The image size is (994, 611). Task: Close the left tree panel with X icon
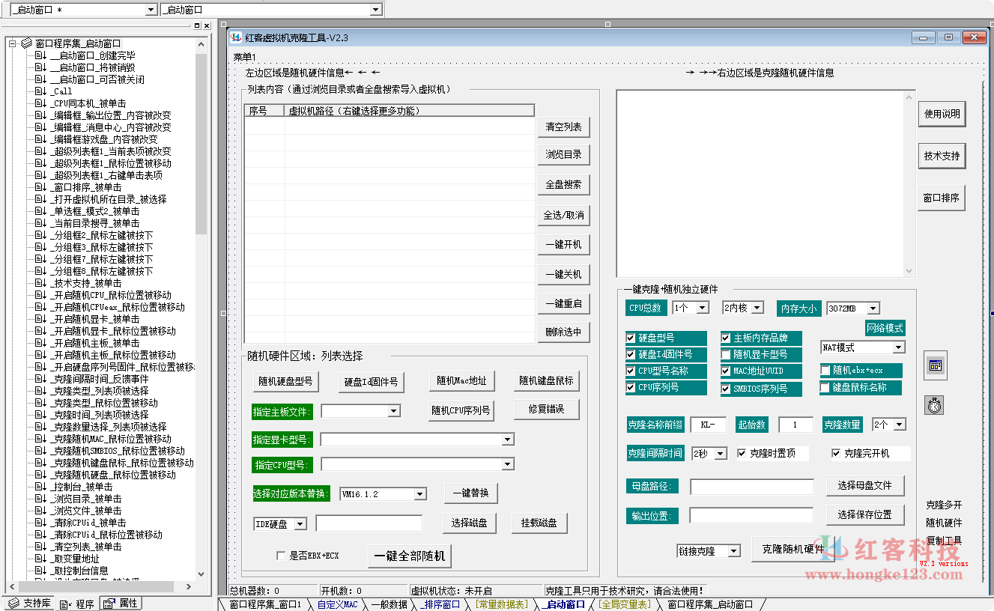(207, 25)
